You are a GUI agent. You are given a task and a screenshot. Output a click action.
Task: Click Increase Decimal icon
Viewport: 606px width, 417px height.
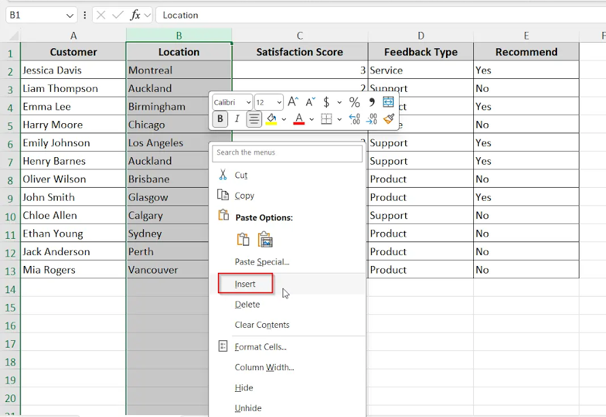[354, 119]
